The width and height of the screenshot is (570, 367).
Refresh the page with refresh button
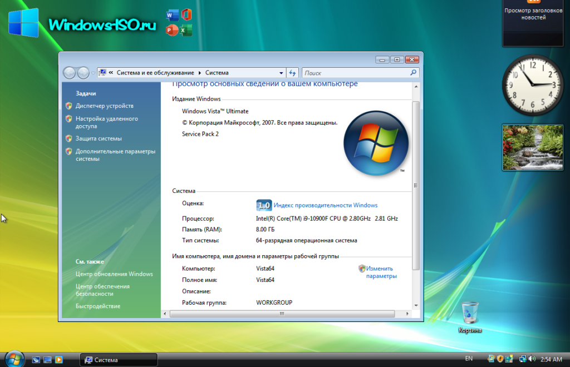coord(293,73)
